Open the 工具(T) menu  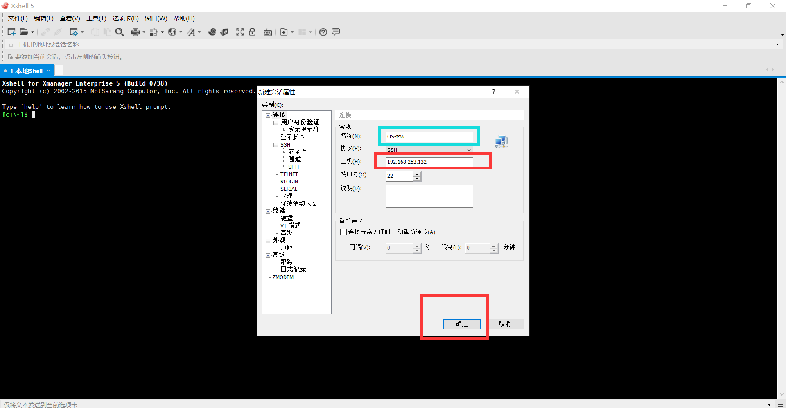point(96,18)
